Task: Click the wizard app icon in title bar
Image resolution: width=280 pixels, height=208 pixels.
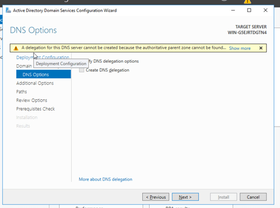Action: coord(8,10)
